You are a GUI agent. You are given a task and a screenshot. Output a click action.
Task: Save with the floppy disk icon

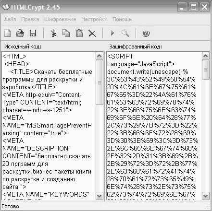click(x=33, y=33)
